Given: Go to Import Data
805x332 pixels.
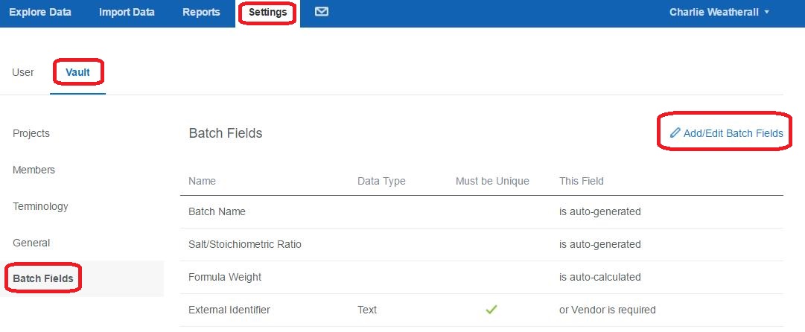Looking at the screenshot, I should (127, 13).
